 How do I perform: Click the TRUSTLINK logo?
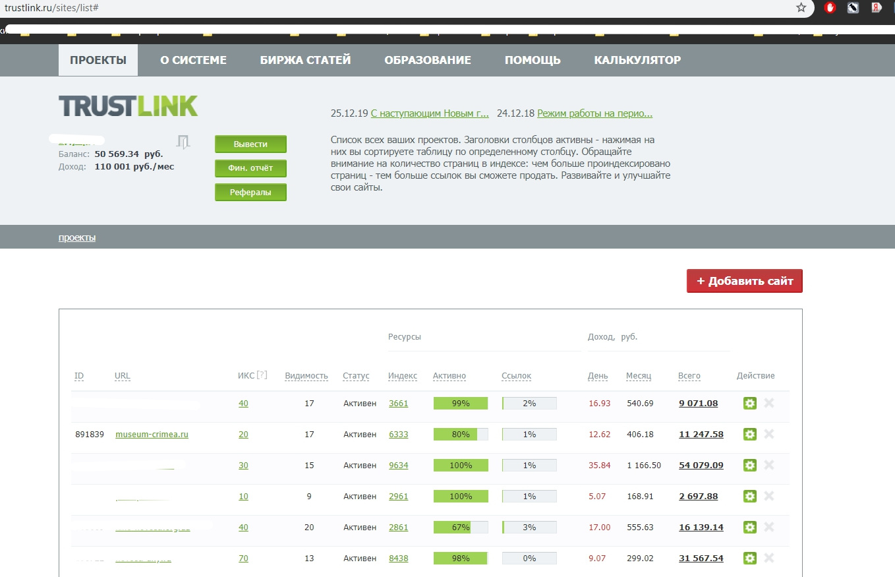click(x=129, y=106)
